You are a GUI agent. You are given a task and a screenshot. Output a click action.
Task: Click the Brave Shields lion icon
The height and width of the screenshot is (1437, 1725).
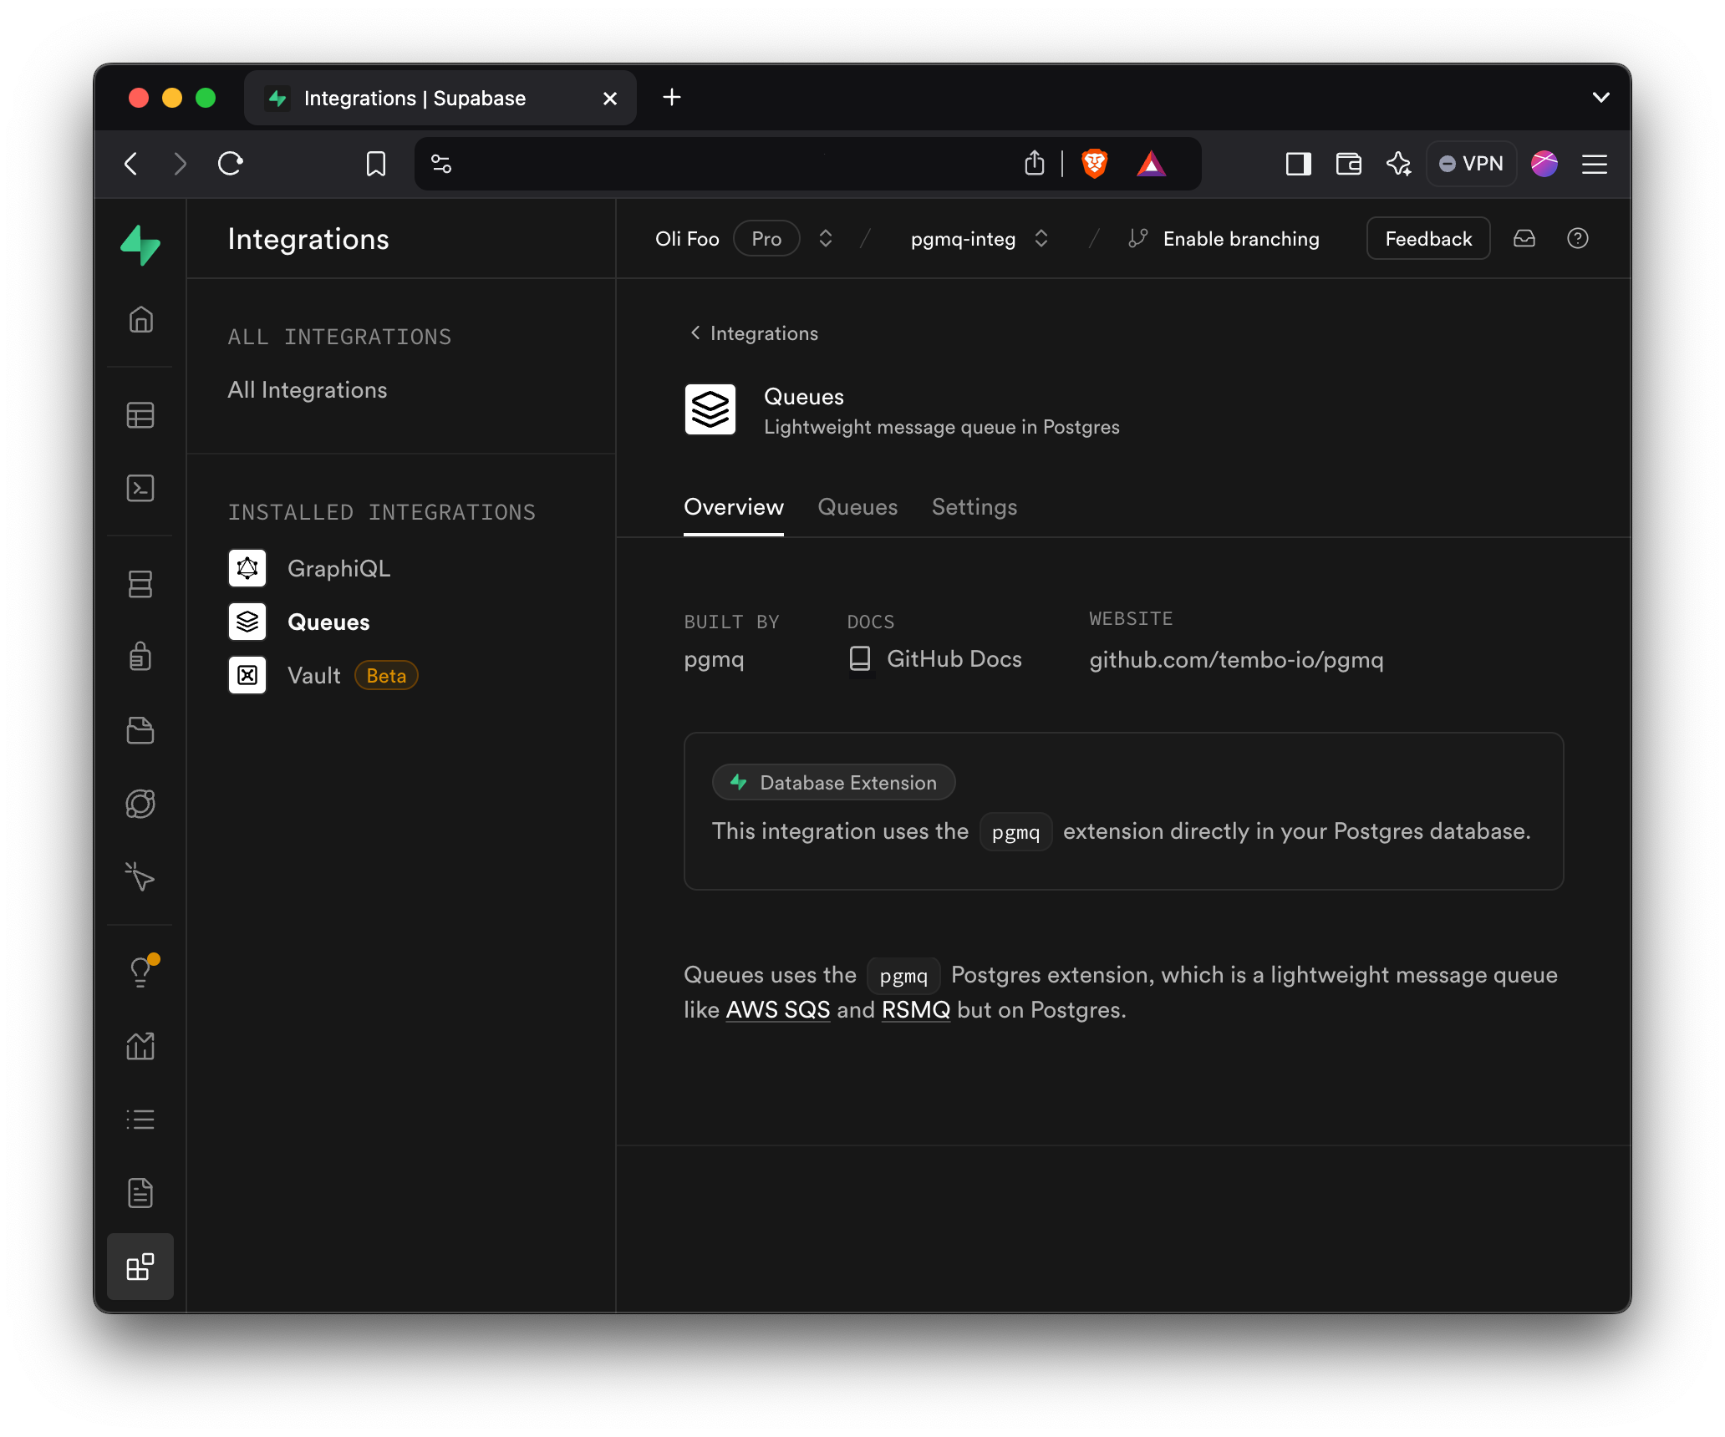tap(1095, 164)
